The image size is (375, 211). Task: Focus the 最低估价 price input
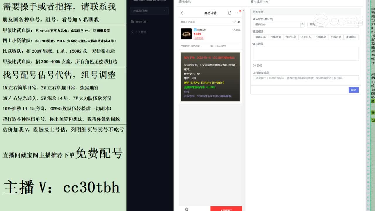(277, 25)
